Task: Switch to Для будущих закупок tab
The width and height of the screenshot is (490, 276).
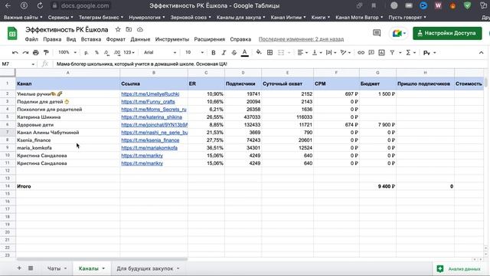Action: [145, 268]
